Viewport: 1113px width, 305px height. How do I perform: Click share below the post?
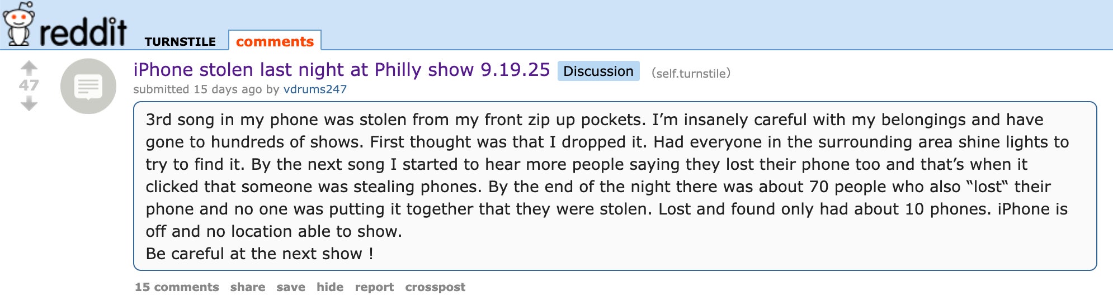pyautogui.click(x=248, y=287)
